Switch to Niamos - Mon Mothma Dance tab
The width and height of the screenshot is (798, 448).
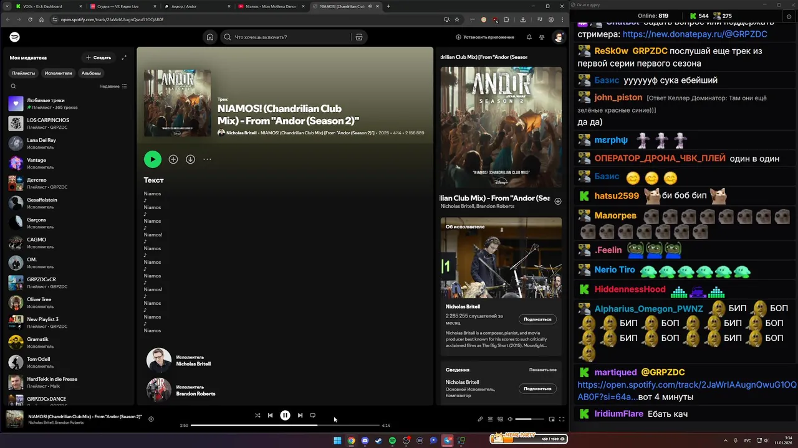click(x=271, y=6)
